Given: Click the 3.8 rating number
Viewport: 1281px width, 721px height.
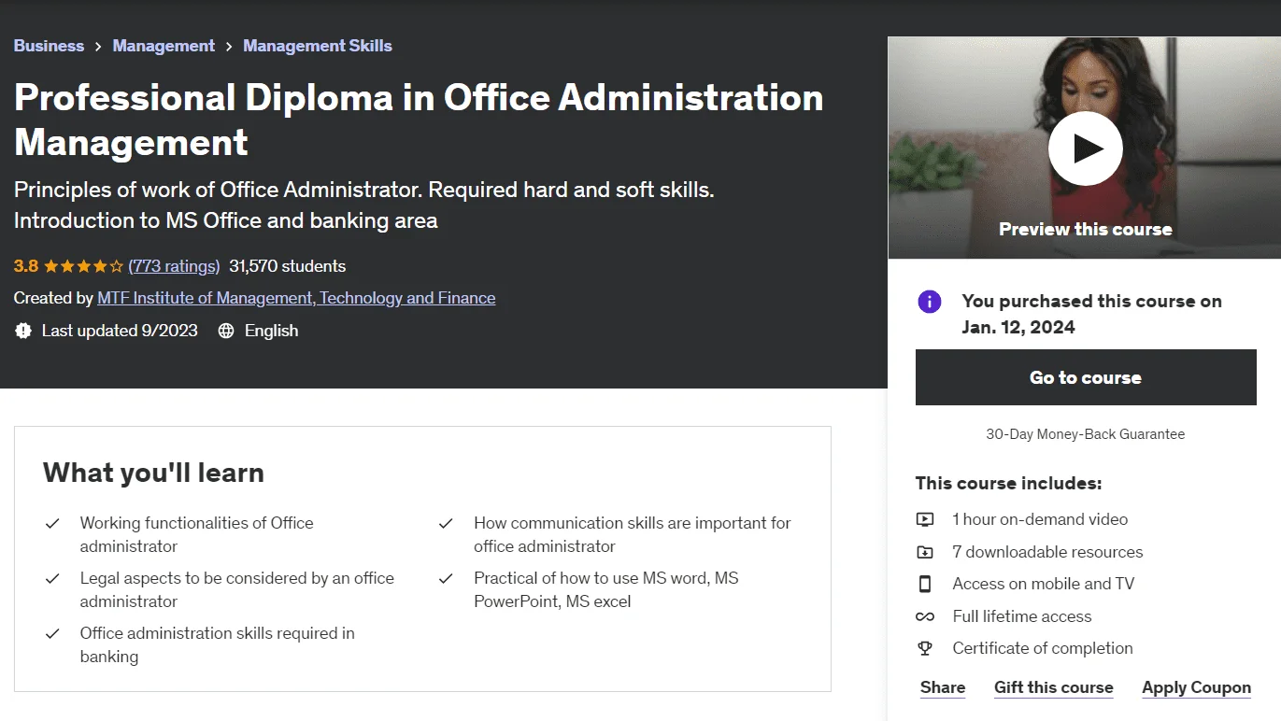Looking at the screenshot, I should point(26,266).
